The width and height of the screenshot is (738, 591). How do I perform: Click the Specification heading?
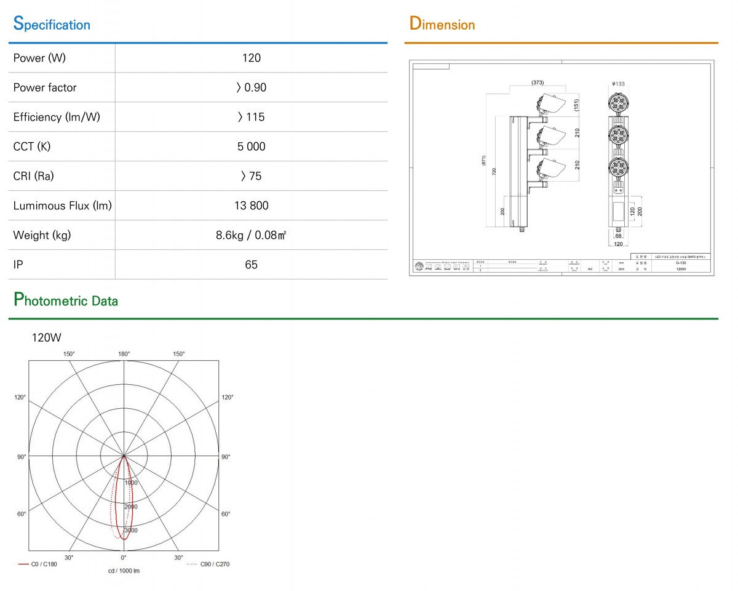coord(52,24)
